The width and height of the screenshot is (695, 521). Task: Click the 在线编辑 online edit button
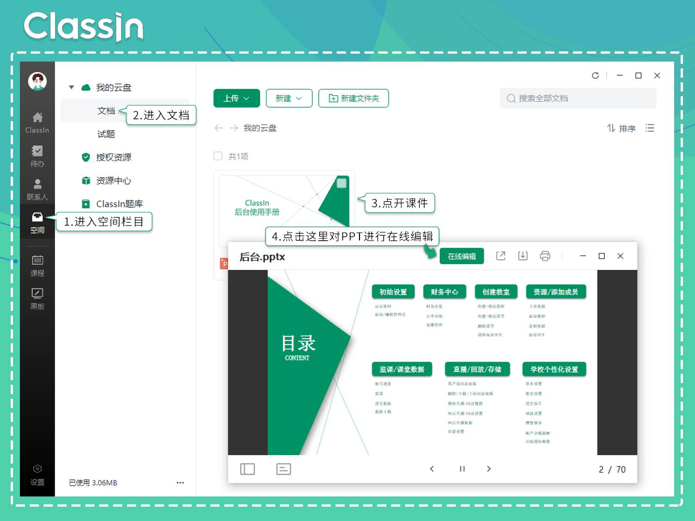461,256
